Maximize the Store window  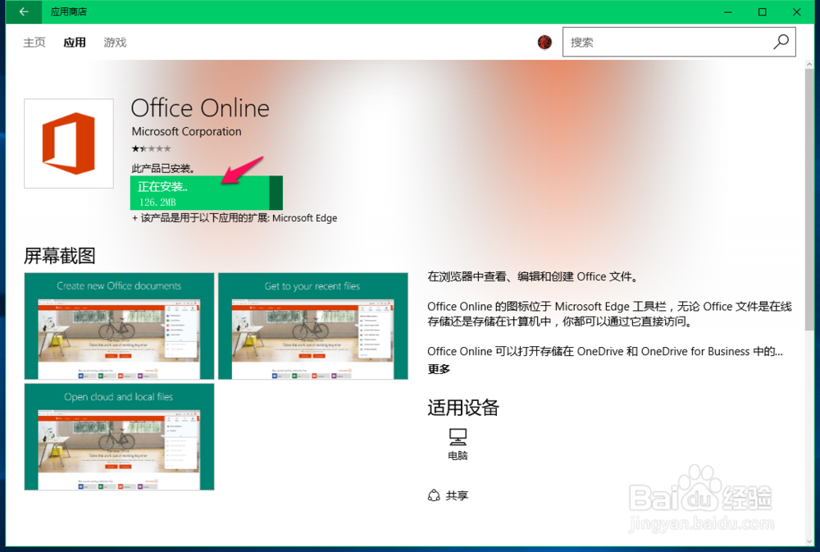pyautogui.click(x=763, y=11)
